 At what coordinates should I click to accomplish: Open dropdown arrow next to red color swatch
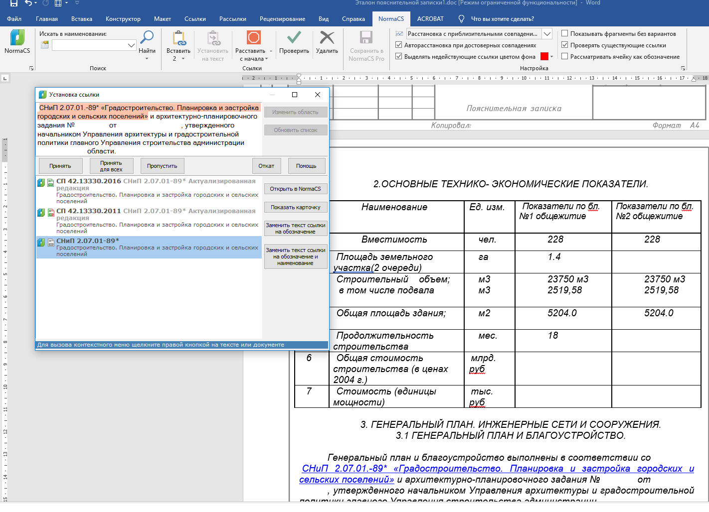pos(551,57)
